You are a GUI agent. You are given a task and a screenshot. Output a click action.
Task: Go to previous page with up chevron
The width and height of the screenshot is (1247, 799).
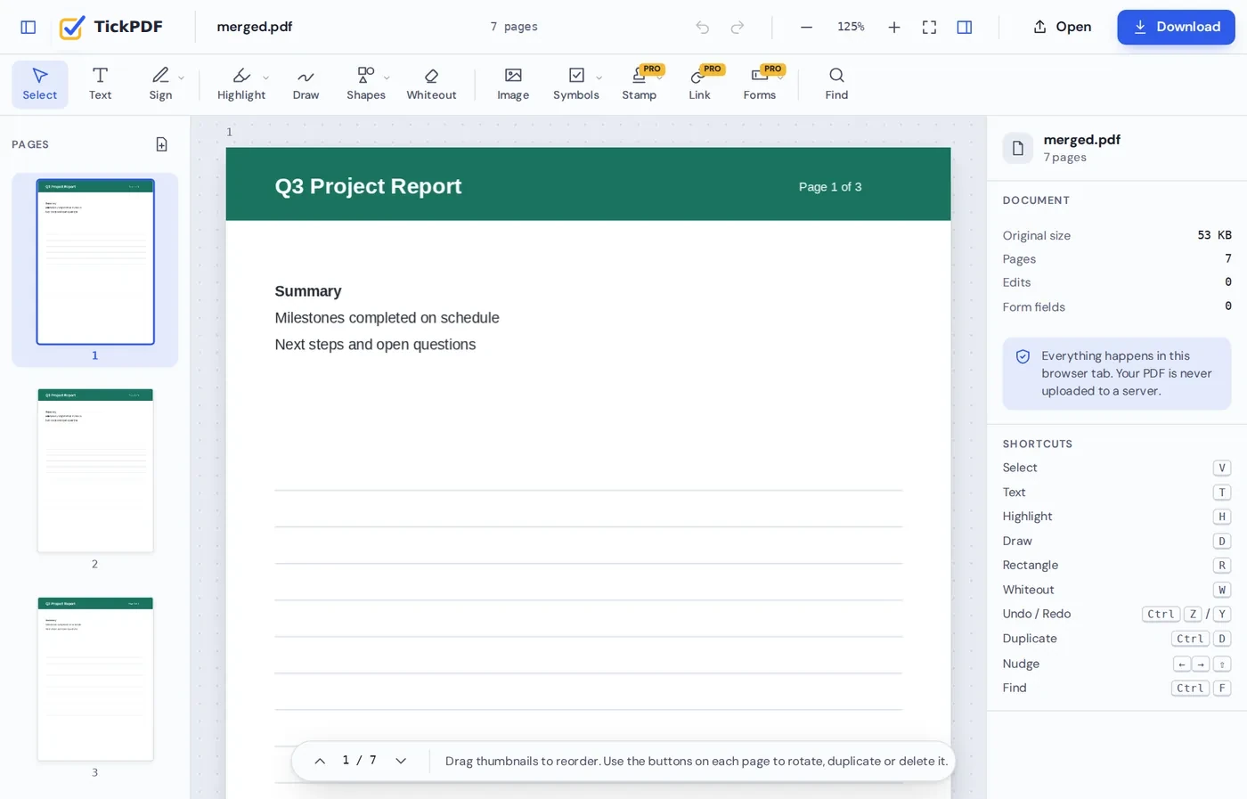[320, 761]
